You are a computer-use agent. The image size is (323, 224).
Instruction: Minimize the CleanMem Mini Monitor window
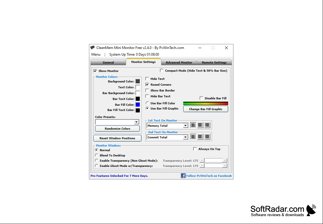pyautogui.click(x=200, y=48)
